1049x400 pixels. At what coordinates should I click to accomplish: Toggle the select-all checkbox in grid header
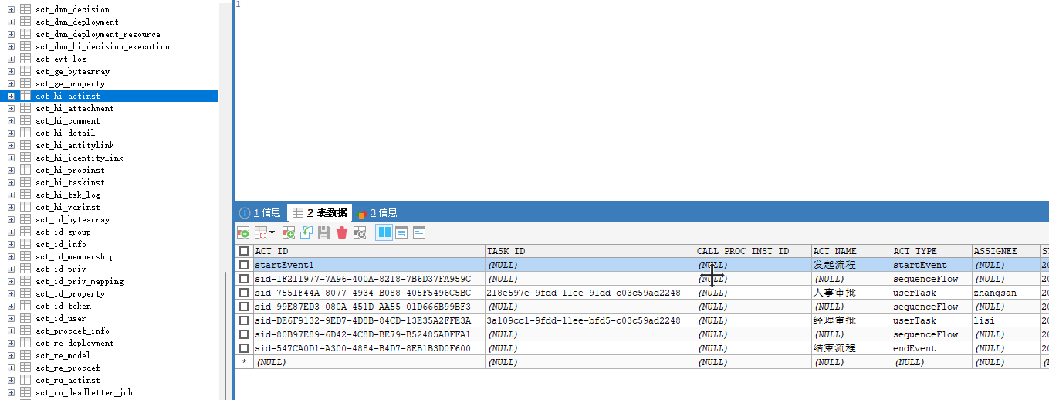[x=244, y=251]
